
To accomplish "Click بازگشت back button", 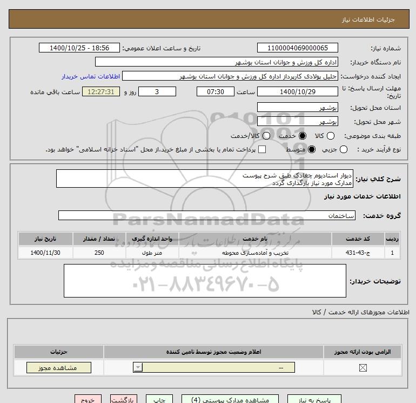I will click(124, 399).
